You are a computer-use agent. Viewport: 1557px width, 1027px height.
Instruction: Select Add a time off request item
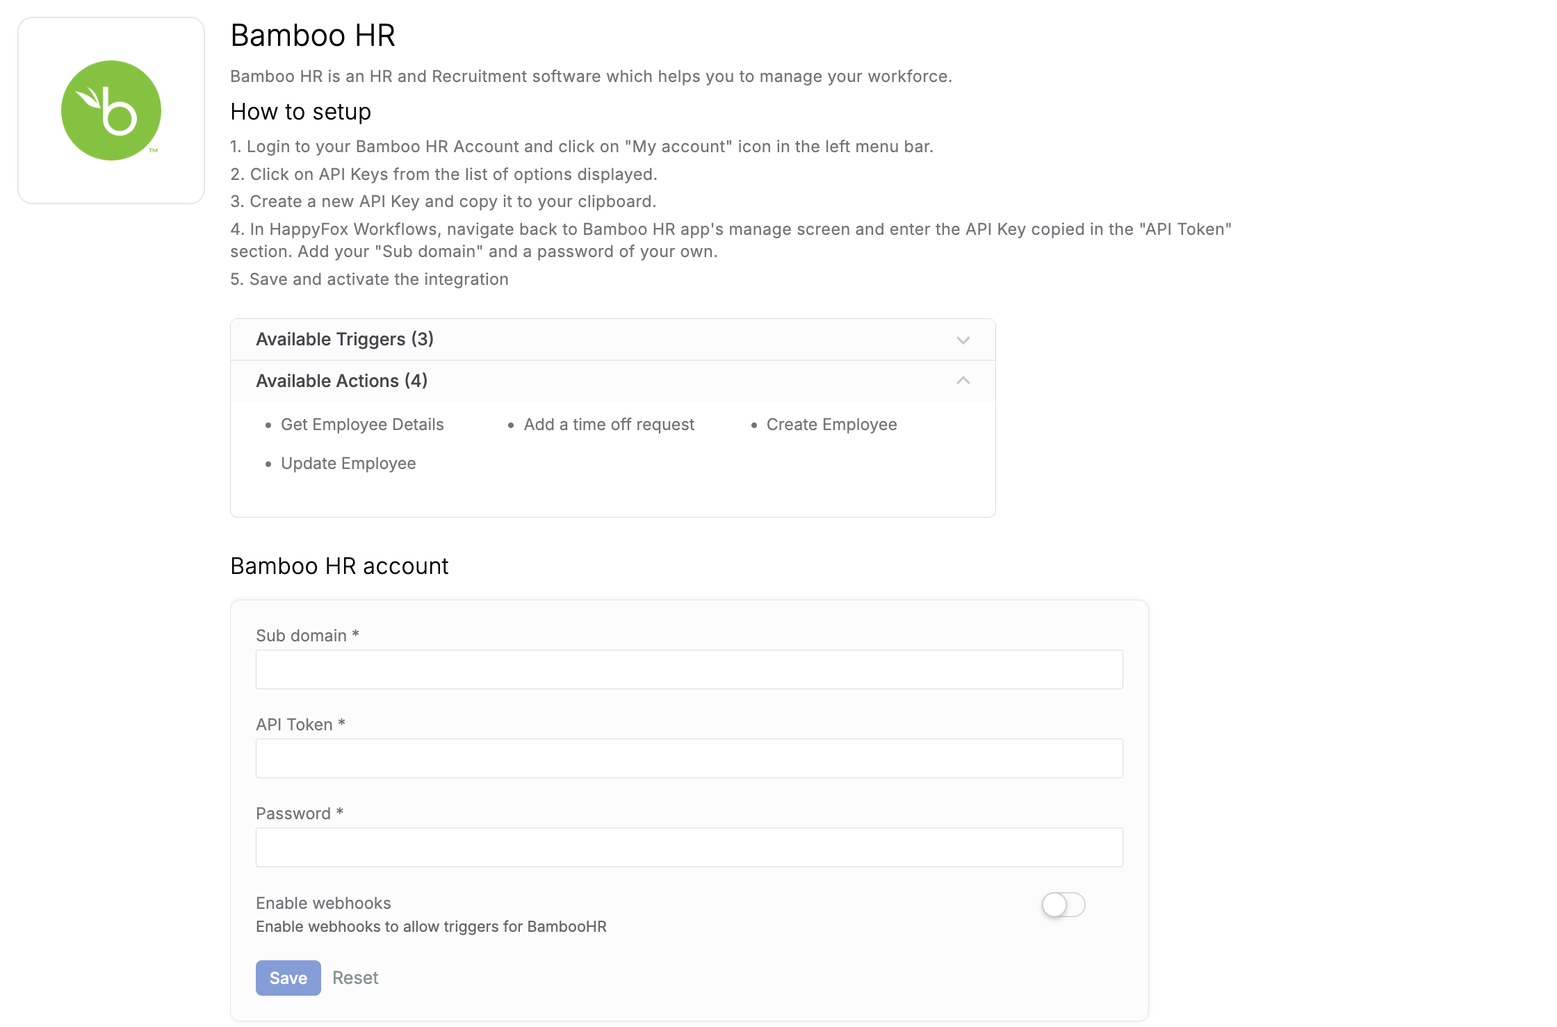click(609, 425)
